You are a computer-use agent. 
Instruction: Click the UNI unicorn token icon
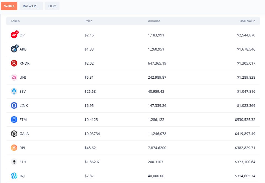tap(14, 77)
